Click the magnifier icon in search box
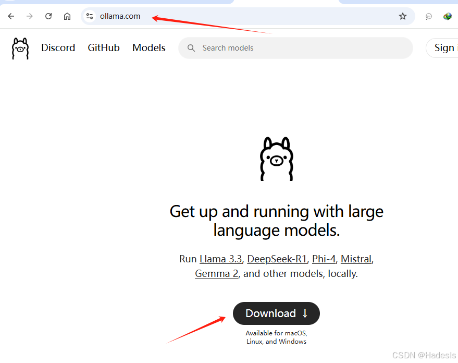 coord(191,48)
